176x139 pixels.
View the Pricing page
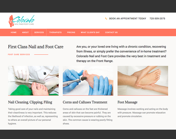click(71, 32)
